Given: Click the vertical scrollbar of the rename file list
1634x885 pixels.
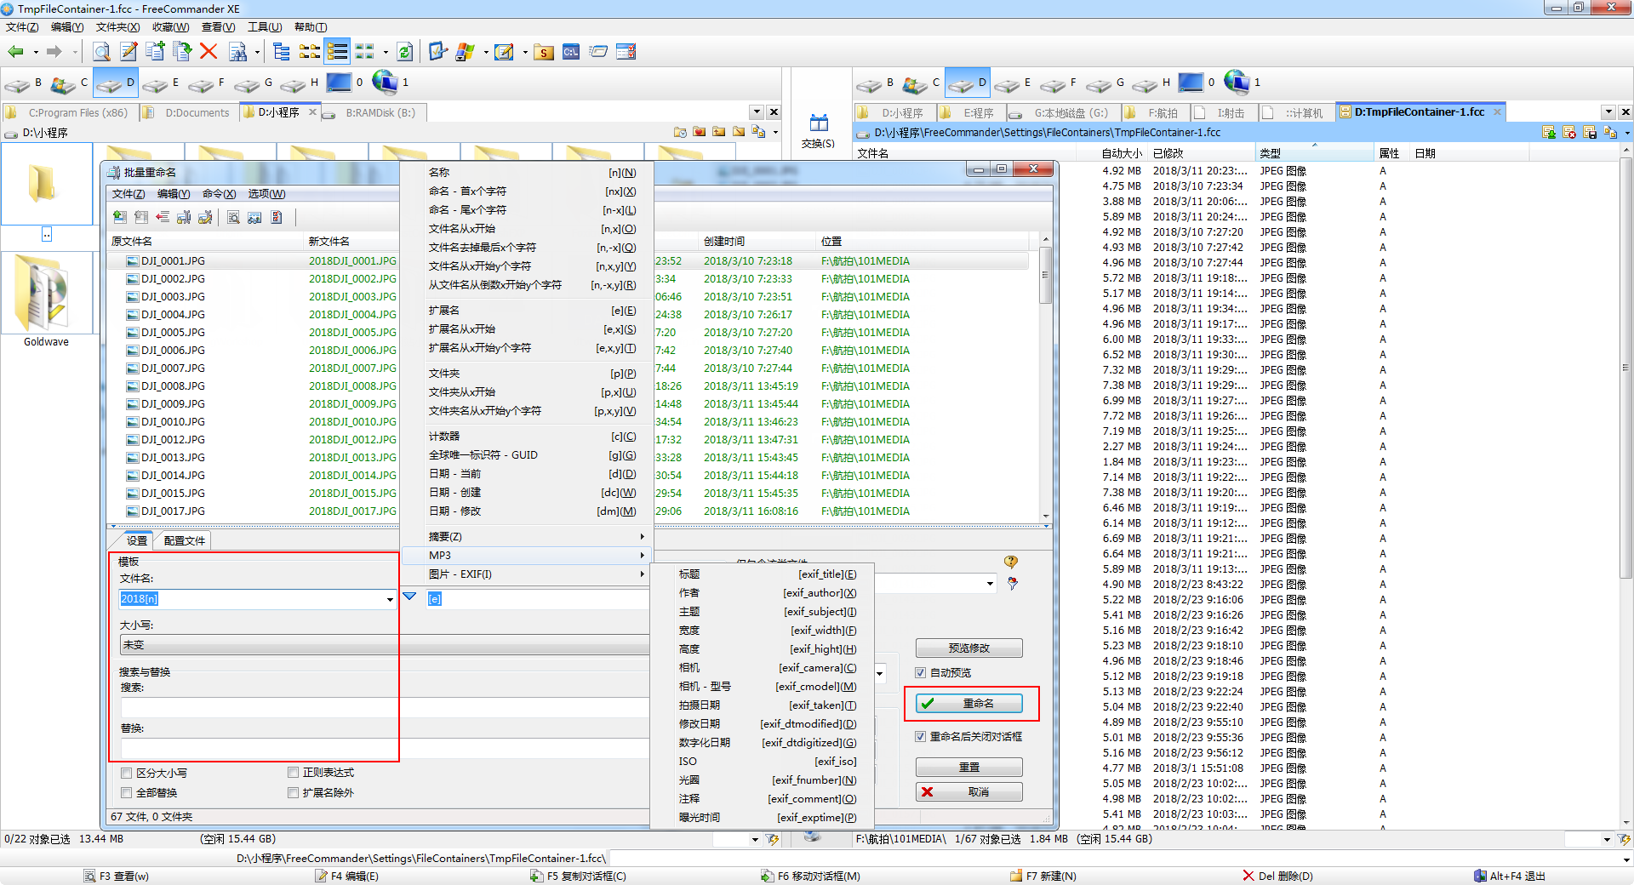Looking at the screenshot, I should click(1046, 378).
